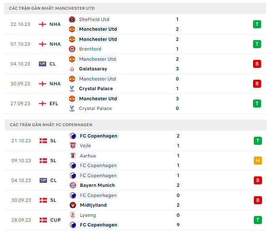The width and height of the screenshot is (270, 235).
Task: Click the FC Copenhagen recent matches header
Action: click(51, 125)
